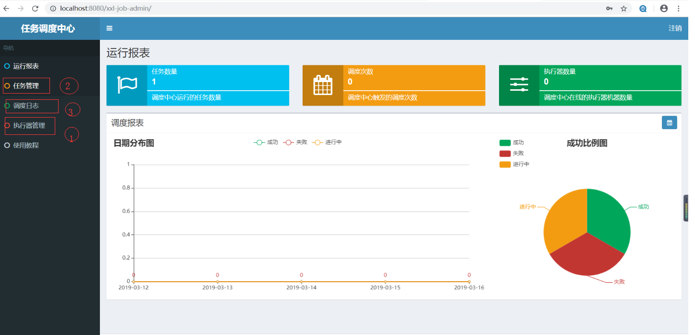This screenshot has height=335, width=695.
Task: Click the blue chat extension icon
Action: click(x=643, y=8)
